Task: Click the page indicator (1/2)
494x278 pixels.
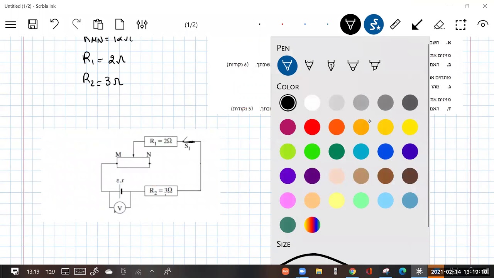Action: (191, 25)
